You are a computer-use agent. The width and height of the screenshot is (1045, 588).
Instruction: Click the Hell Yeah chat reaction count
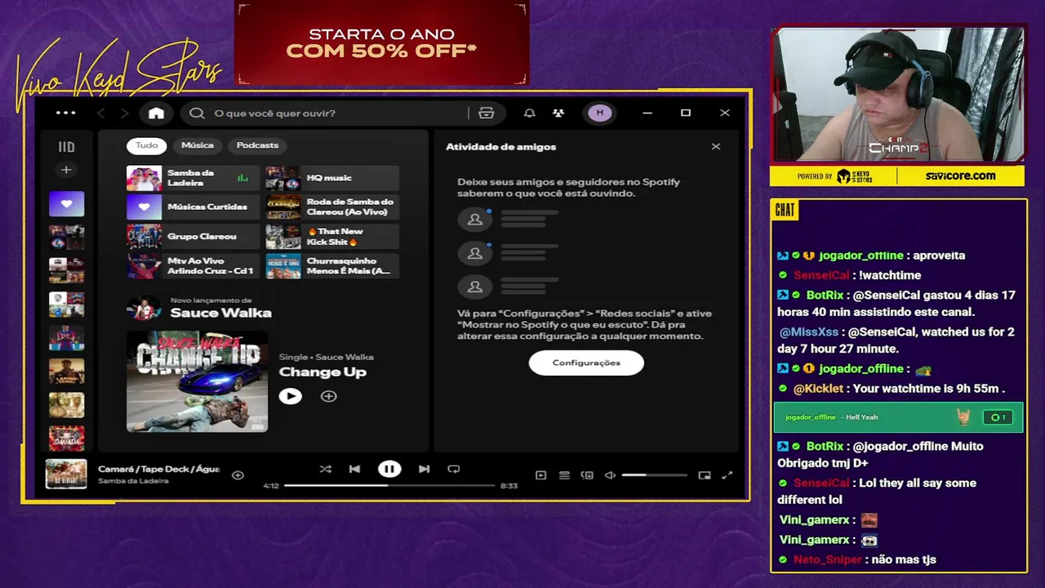(x=999, y=417)
